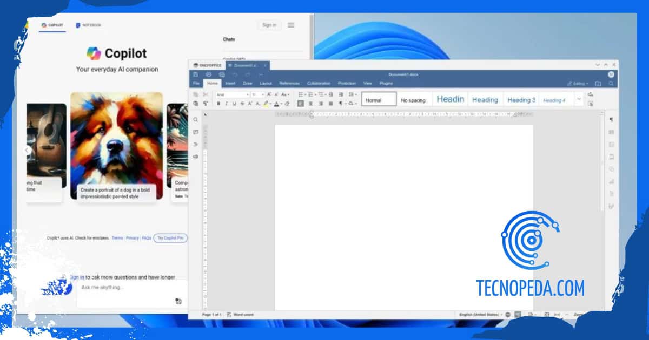Click Ask me anything input field
Image resolution: width=649 pixels, height=340 pixels.
[131, 294]
